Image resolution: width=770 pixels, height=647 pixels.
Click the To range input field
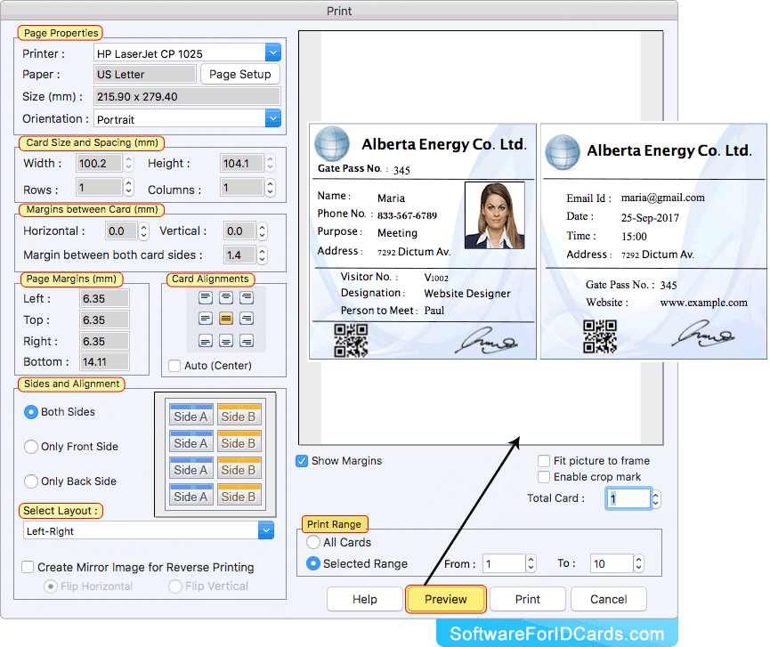coord(612,563)
